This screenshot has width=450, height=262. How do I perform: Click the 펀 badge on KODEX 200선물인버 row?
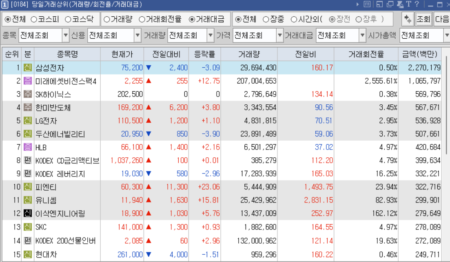click(28, 240)
